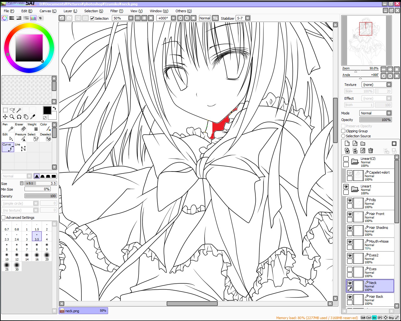
Task: Open the Stabilizer level dropdown
Action: (247, 18)
